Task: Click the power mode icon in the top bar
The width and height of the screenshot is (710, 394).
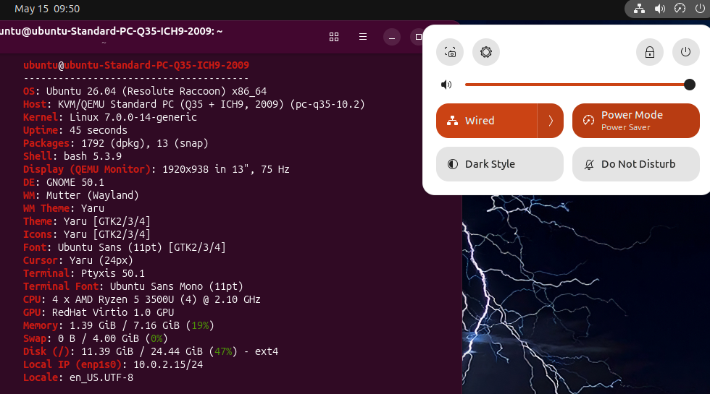Action: tap(680, 9)
